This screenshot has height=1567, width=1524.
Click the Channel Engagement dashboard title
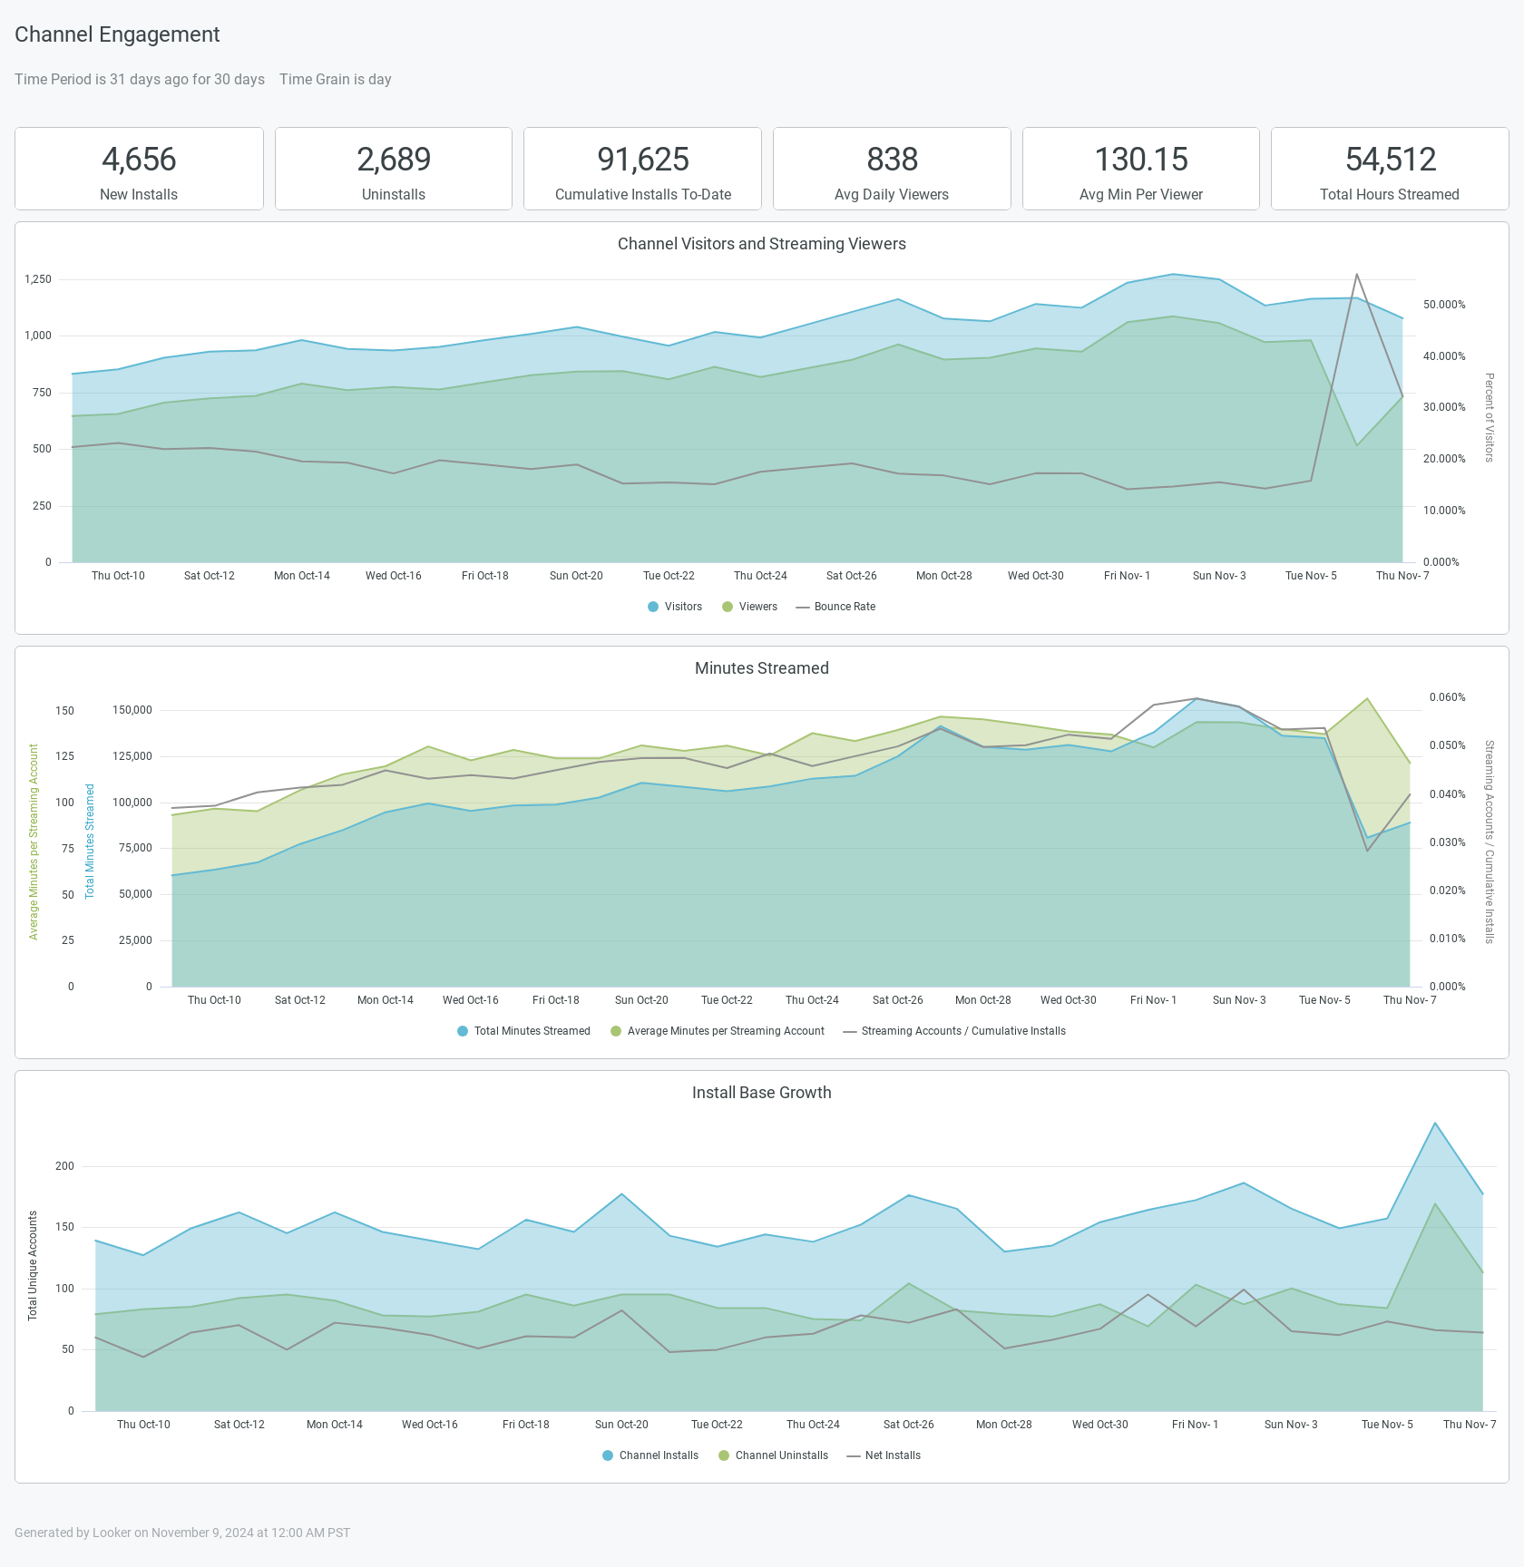[117, 34]
